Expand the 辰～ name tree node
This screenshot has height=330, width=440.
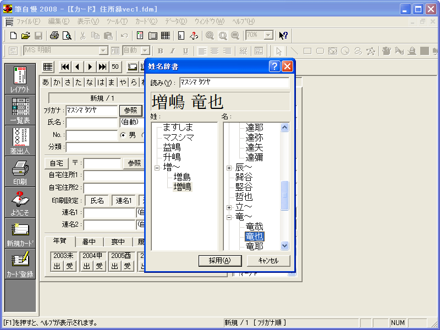(229, 168)
